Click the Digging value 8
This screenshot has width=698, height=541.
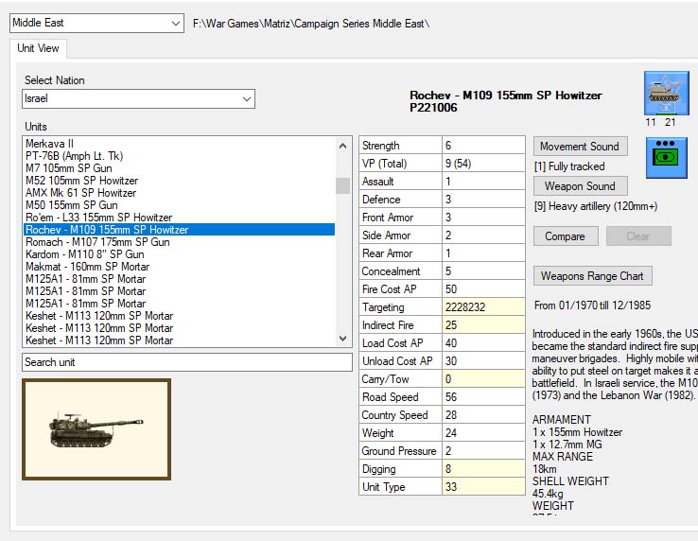(x=483, y=469)
